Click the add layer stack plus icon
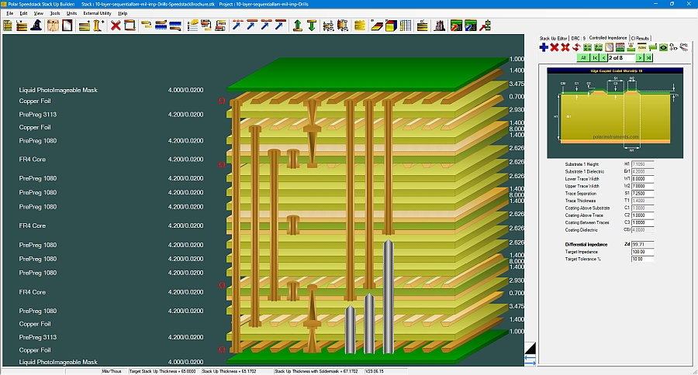This screenshot has height=375, width=698. point(85,26)
